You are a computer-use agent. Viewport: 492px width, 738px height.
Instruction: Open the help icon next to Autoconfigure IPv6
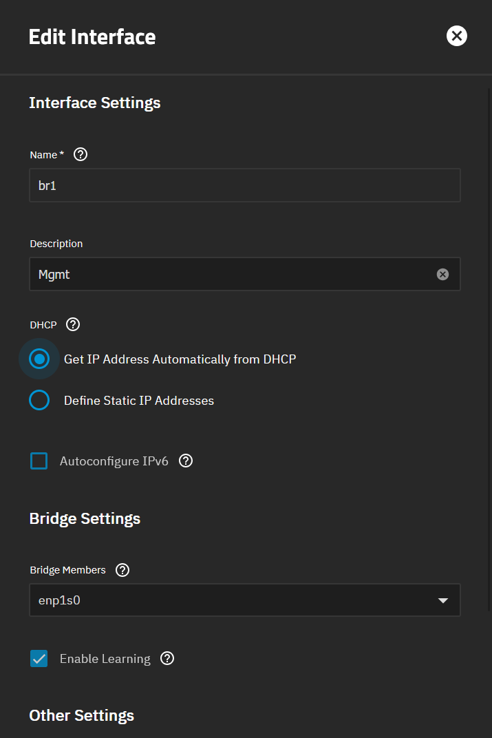pos(186,461)
